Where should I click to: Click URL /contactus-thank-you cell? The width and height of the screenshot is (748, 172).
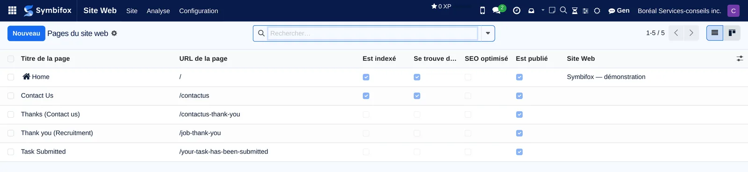209,114
